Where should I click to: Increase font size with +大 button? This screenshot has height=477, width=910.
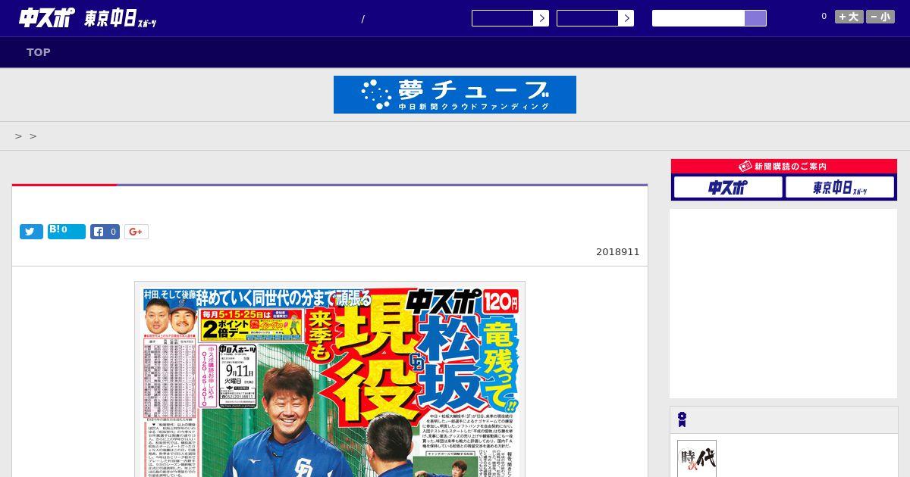(849, 17)
